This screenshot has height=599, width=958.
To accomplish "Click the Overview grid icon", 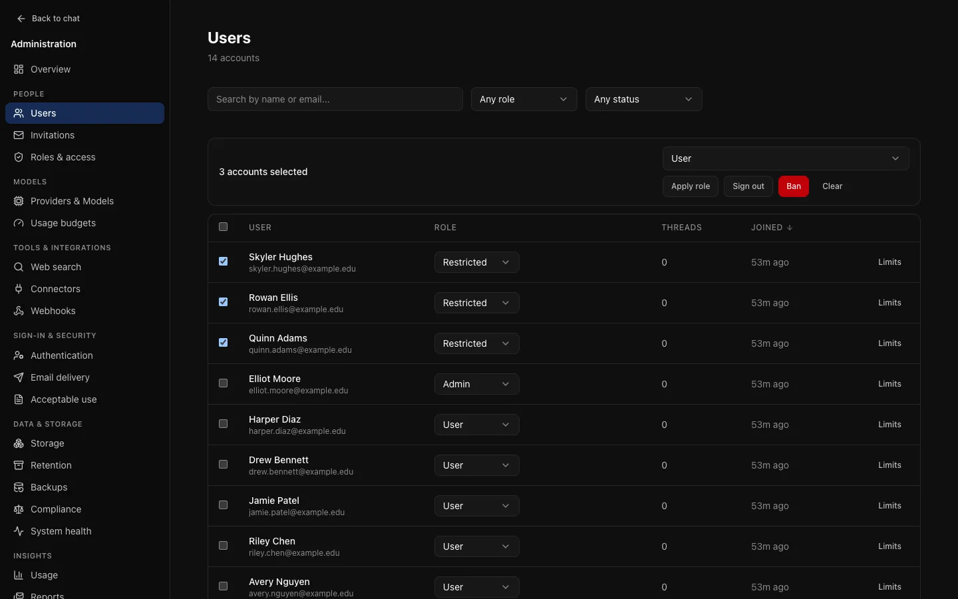I will [19, 69].
